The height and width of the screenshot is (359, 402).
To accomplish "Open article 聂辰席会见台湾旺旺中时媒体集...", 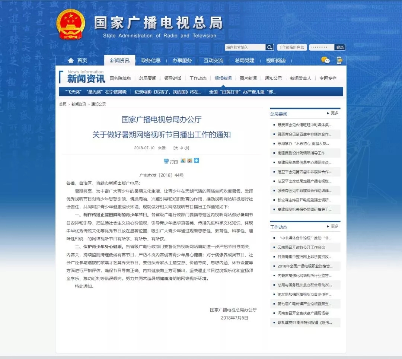I will tap(304, 125).
